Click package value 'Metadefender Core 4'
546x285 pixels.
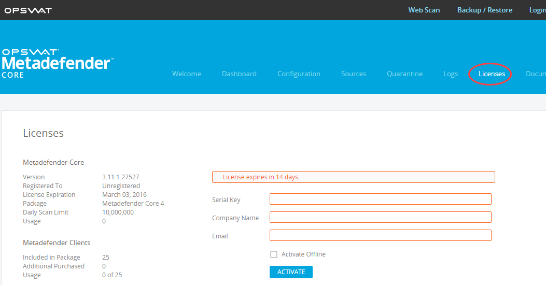(x=133, y=203)
